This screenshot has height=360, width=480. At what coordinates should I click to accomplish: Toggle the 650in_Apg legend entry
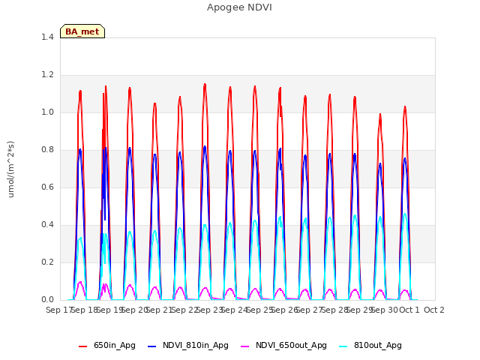[x=106, y=345]
